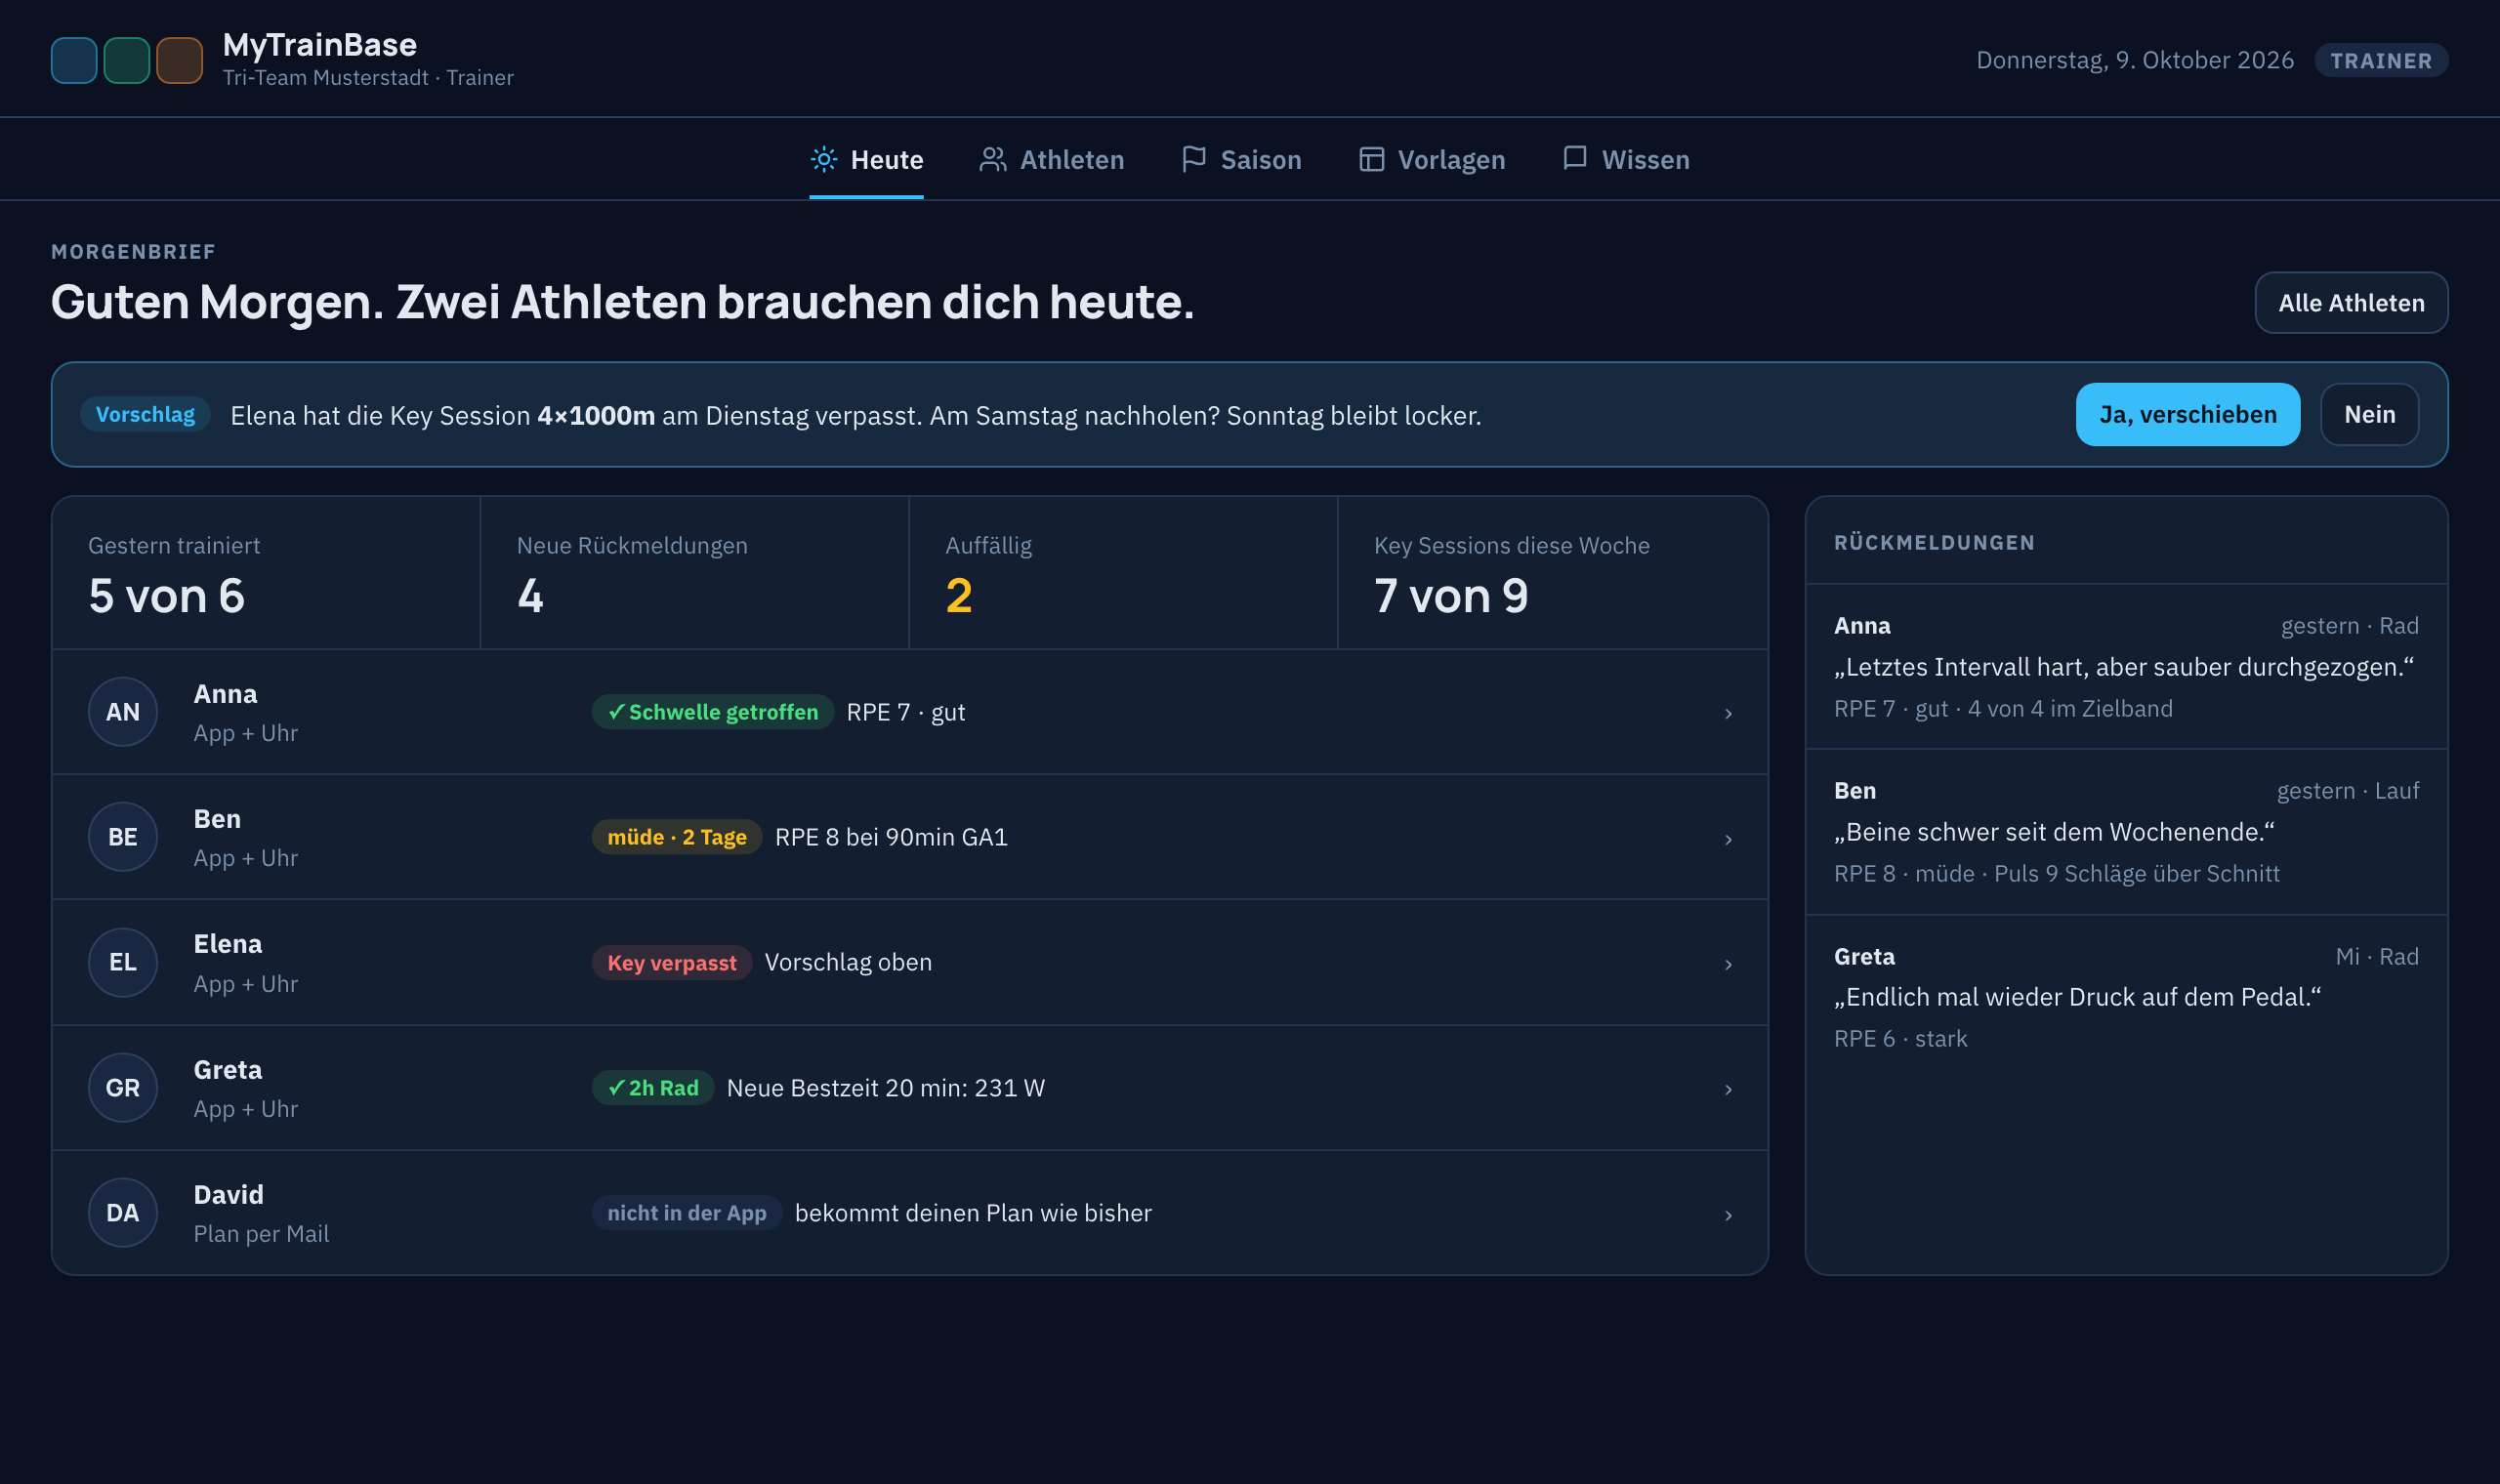The height and width of the screenshot is (1484, 2500).
Task: Expand David's row chevron
Action: tap(1728, 1215)
